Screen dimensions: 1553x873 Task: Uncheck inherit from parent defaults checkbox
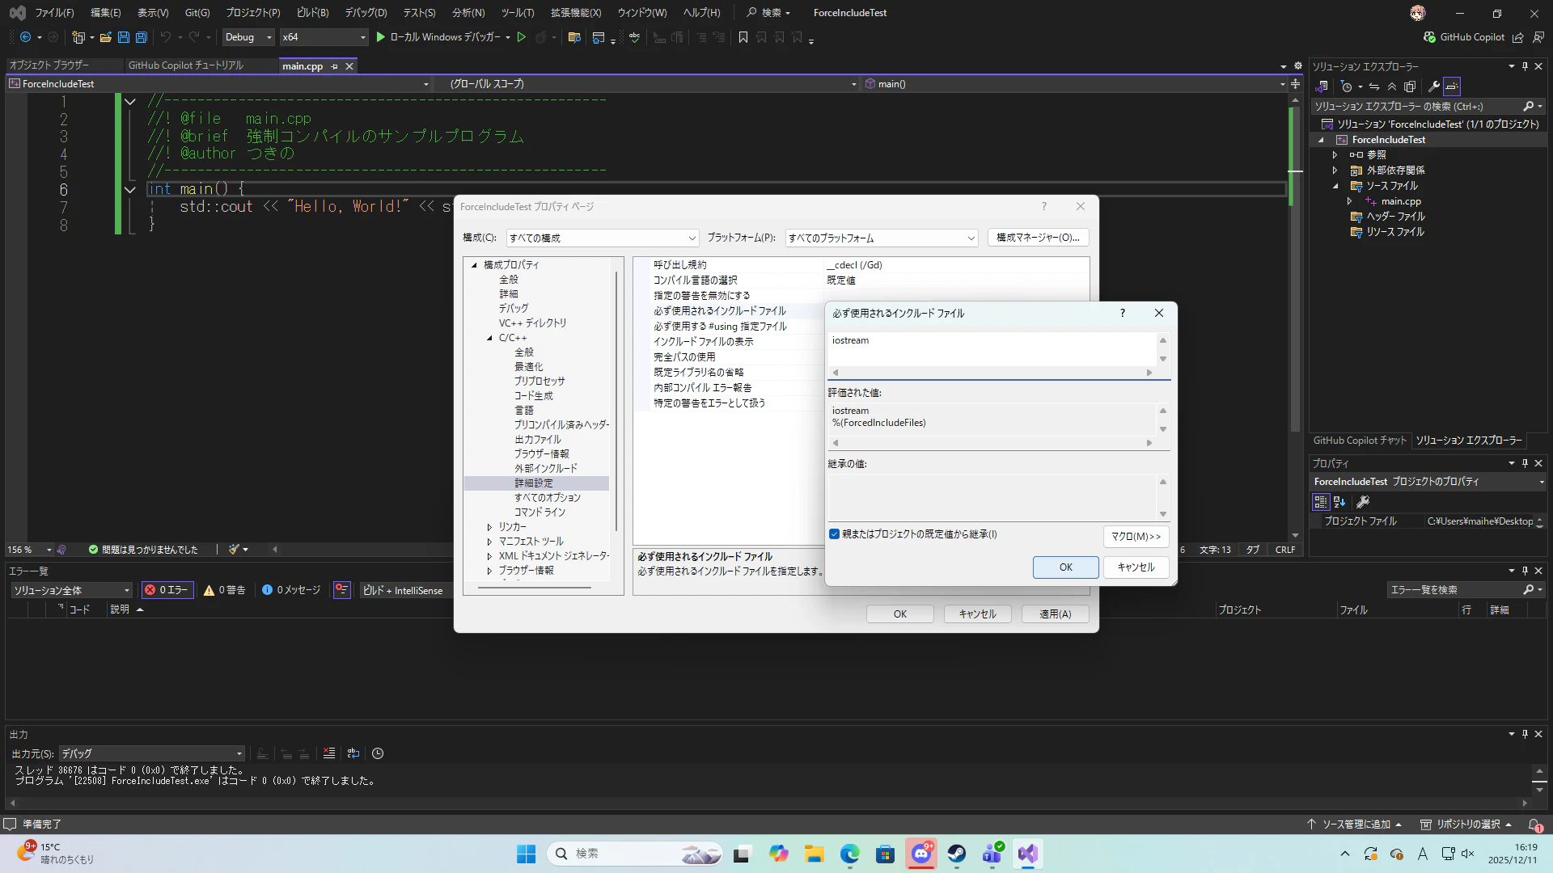tap(834, 534)
